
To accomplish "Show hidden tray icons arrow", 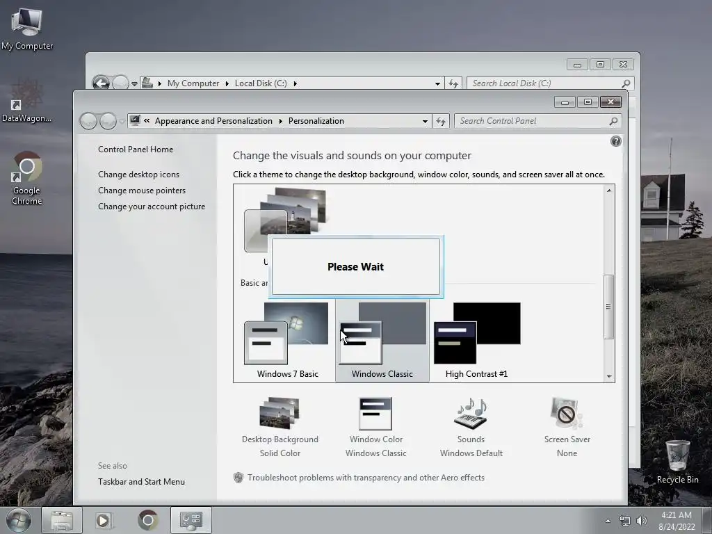I will [608, 521].
